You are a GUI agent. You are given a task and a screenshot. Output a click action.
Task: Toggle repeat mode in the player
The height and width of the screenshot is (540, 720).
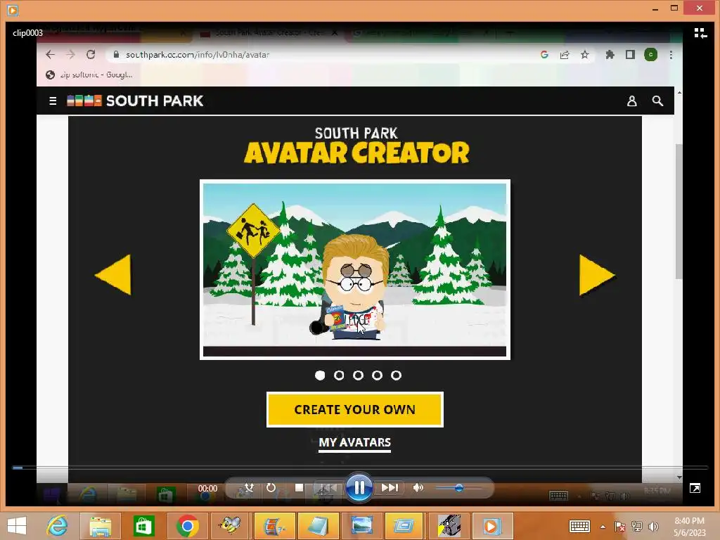271,488
